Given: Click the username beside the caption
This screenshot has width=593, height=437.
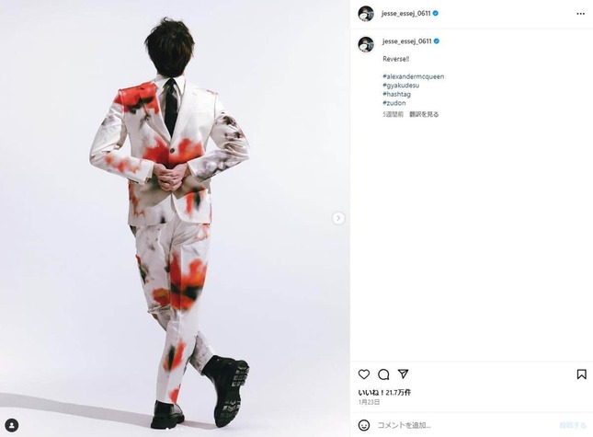Looking at the screenshot, I should pyautogui.click(x=407, y=41).
